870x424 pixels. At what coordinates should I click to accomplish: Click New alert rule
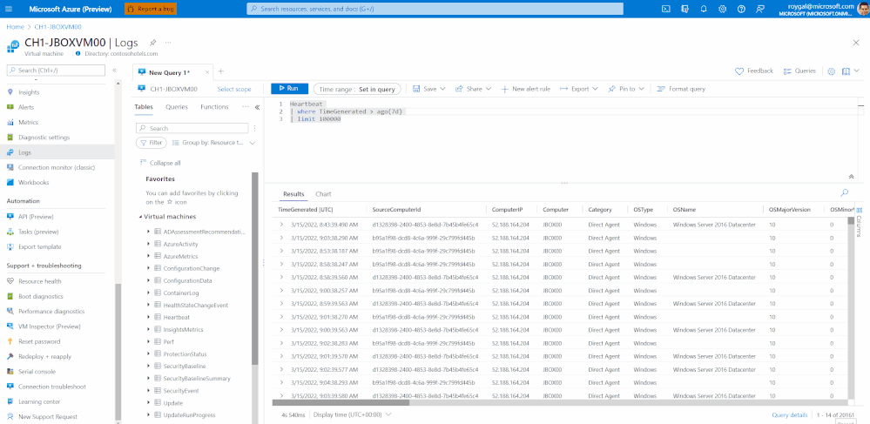(x=525, y=89)
